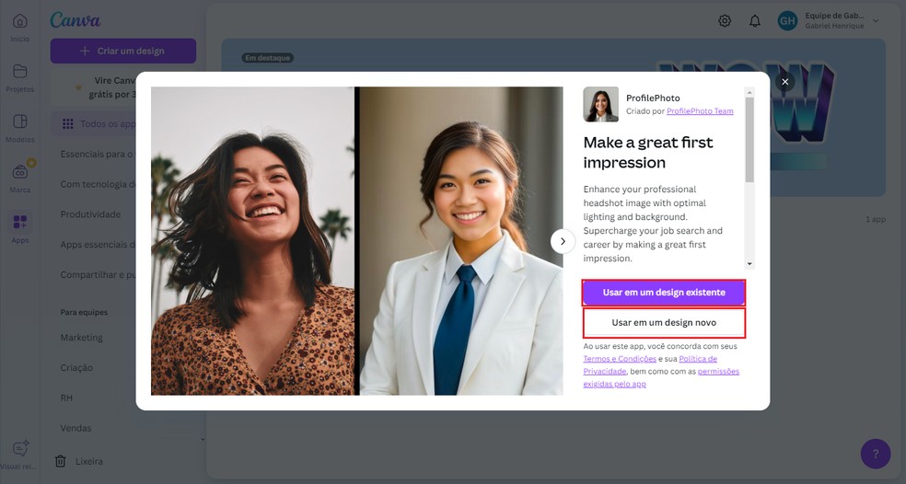Open settings gear icon

pyautogui.click(x=725, y=21)
